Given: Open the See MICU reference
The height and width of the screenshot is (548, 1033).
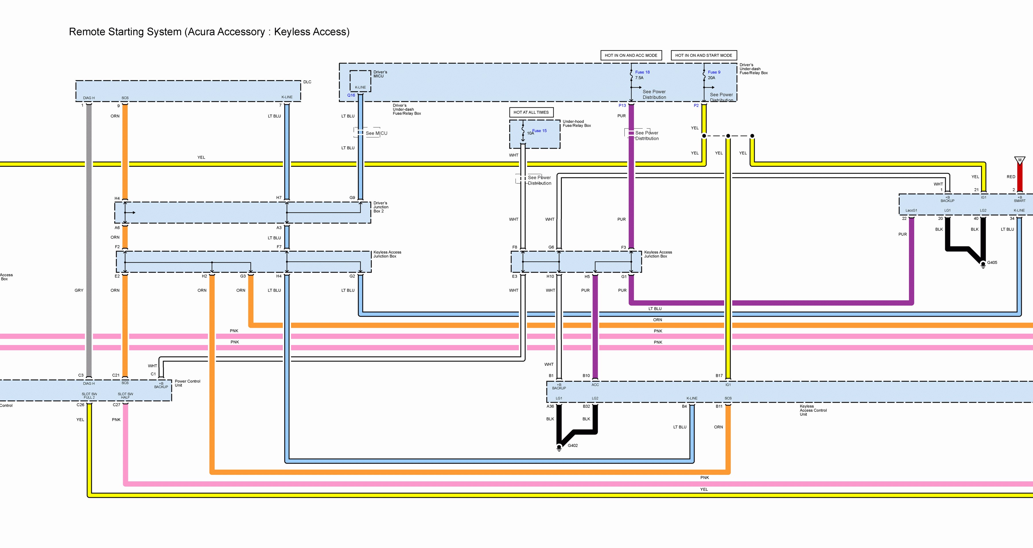Looking at the screenshot, I should point(376,133).
